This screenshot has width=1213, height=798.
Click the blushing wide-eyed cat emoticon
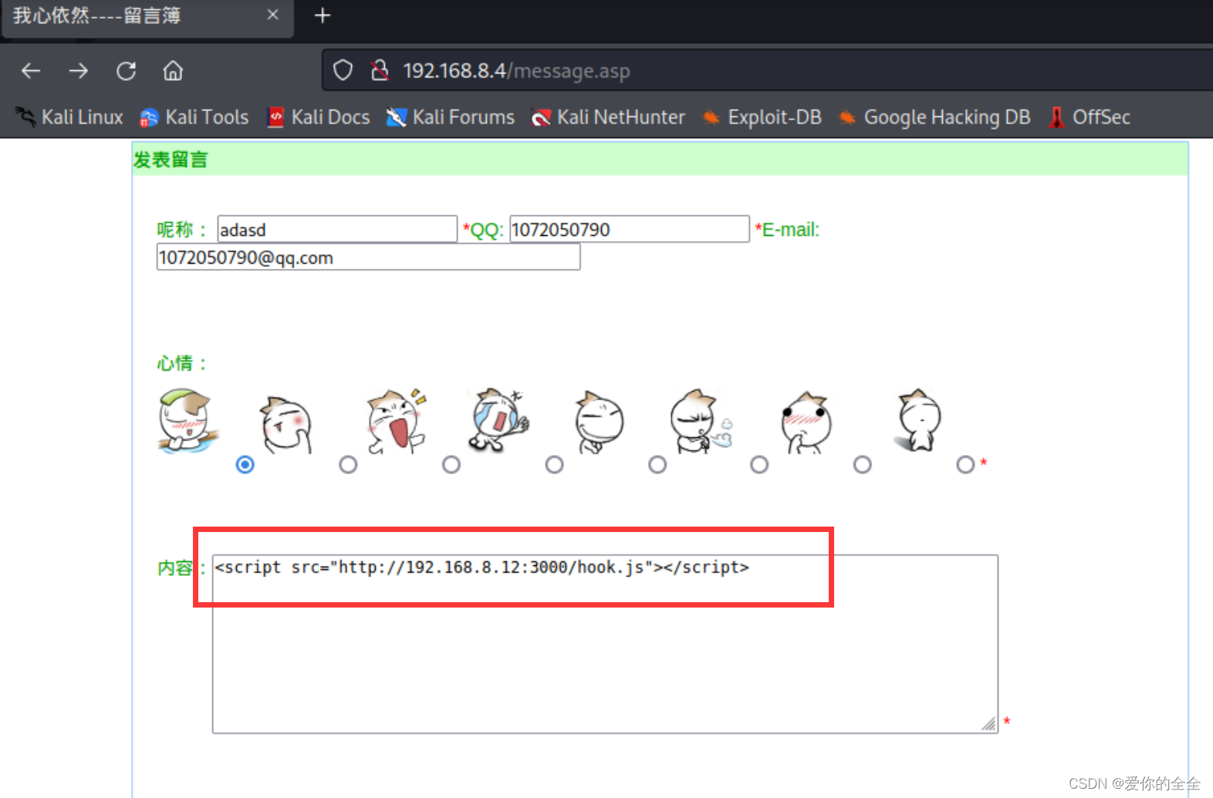(806, 422)
